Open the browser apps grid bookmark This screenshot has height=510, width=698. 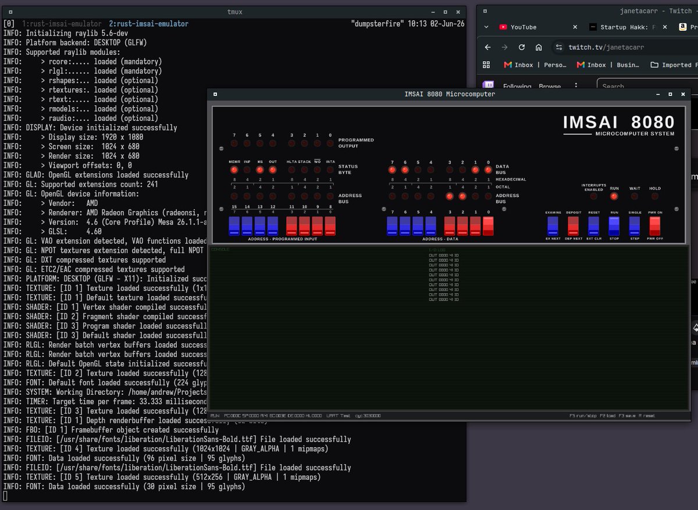486,65
